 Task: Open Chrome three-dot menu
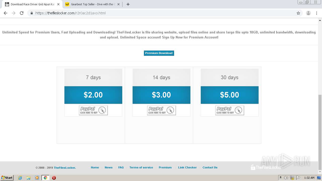[x=316, y=13]
